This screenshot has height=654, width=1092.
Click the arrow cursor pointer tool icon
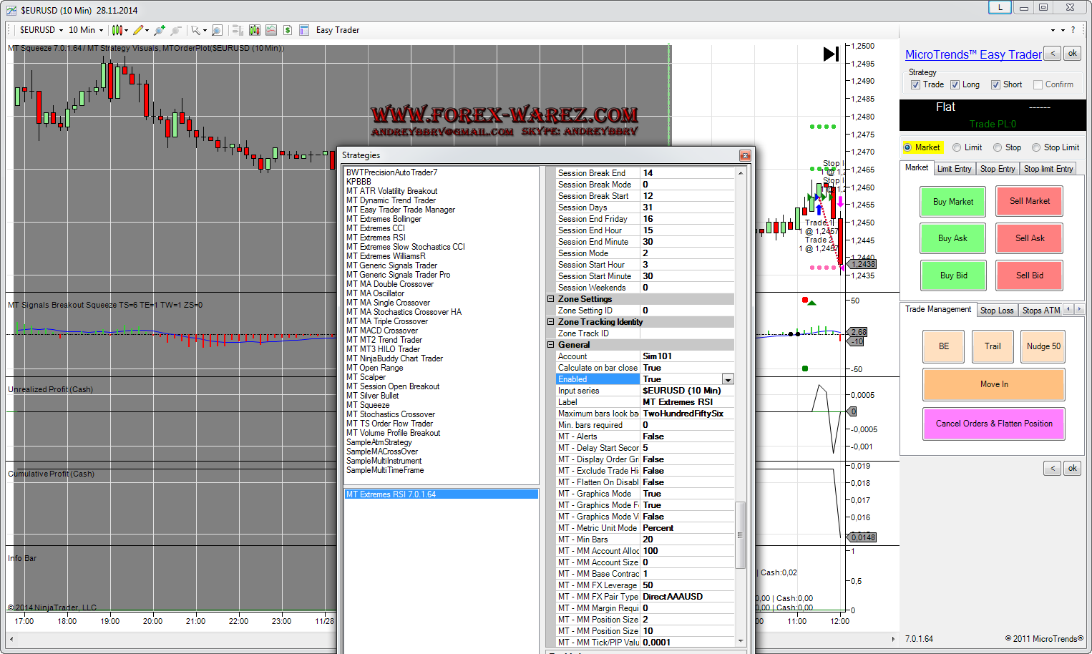[x=195, y=30]
